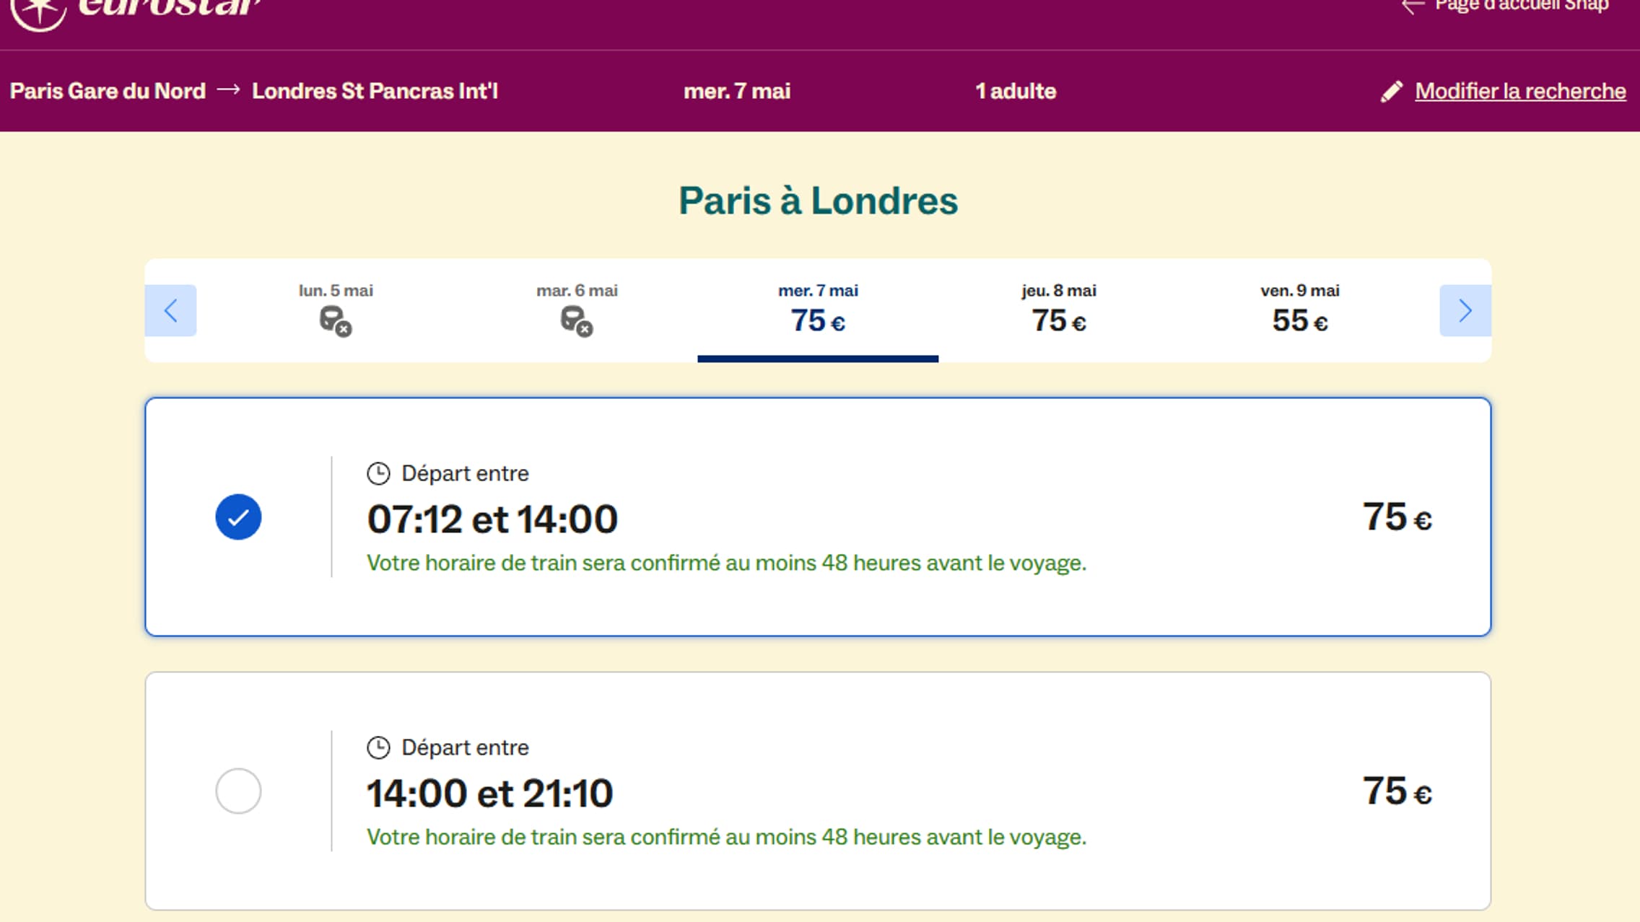The height and width of the screenshot is (922, 1640).
Task: Click the clock icon in the first departure option
Action: (378, 473)
